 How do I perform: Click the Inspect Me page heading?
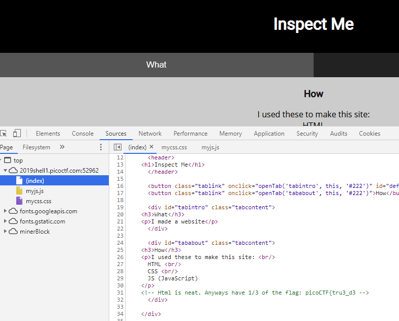tap(314, 24)
